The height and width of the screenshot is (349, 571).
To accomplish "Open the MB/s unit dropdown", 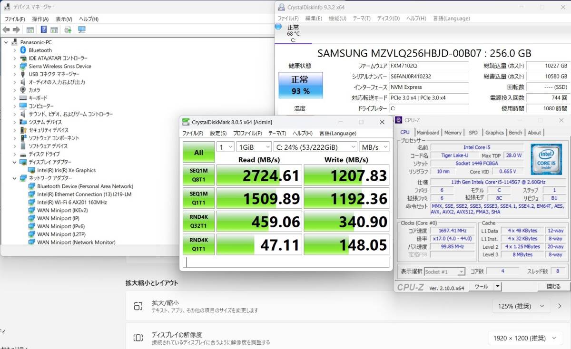I will (374, 147).
